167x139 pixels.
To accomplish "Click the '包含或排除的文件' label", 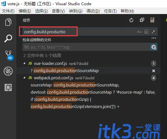I will [37, 40].
